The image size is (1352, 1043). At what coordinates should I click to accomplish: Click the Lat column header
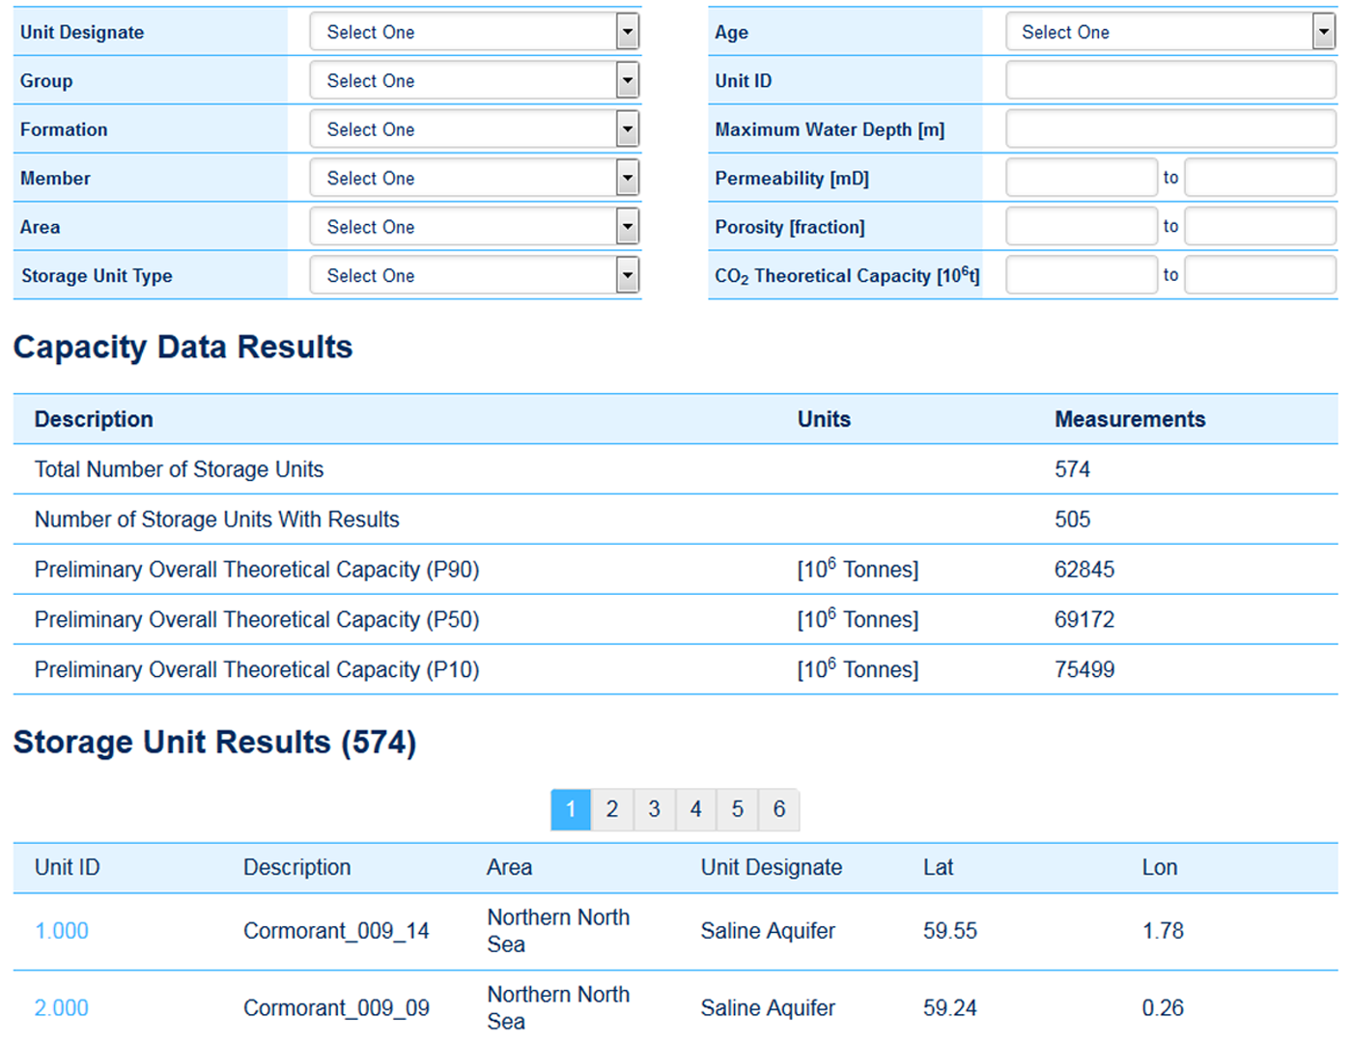pyautogui.click(x=939, y=867)
